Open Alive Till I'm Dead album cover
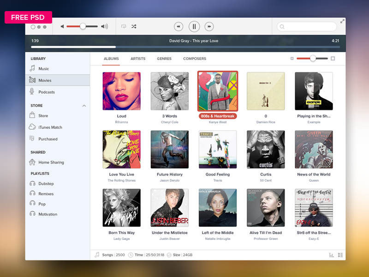369x277 pixels. pyautogui.click(x=266, y=208)
